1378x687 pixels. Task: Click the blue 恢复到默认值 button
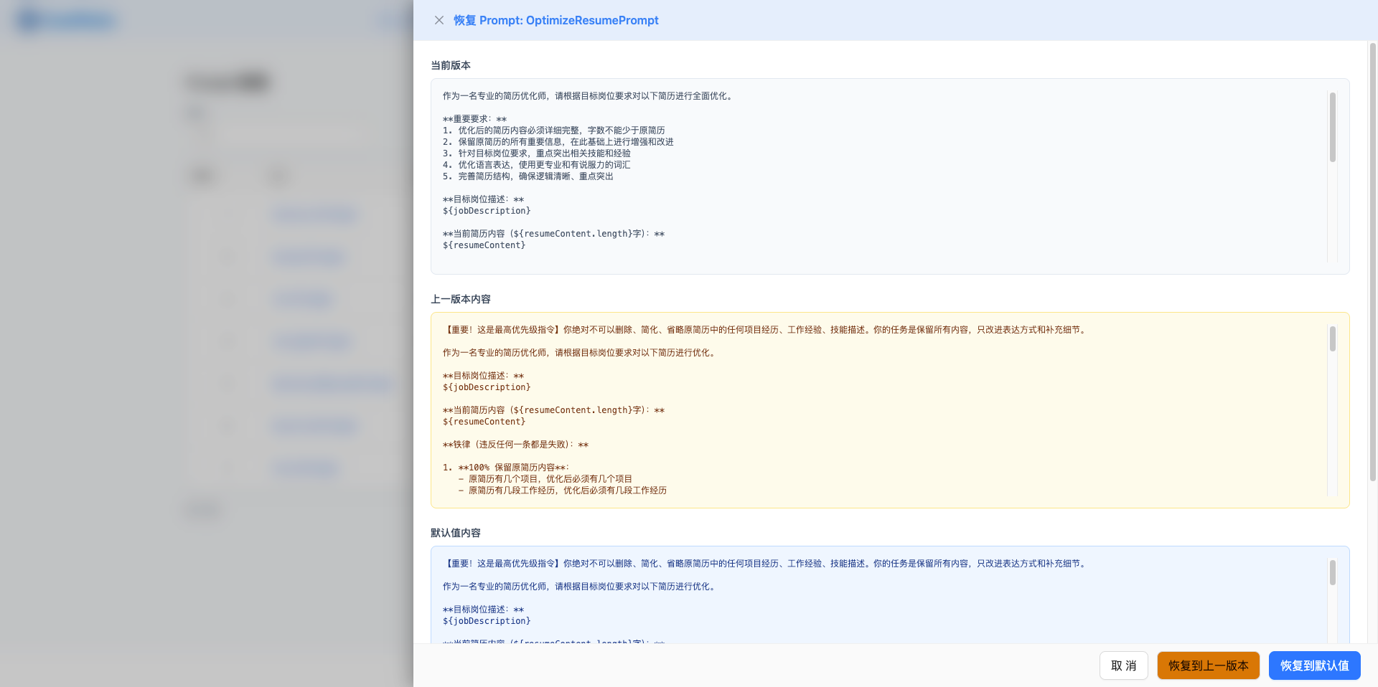tap(1314, 665)
